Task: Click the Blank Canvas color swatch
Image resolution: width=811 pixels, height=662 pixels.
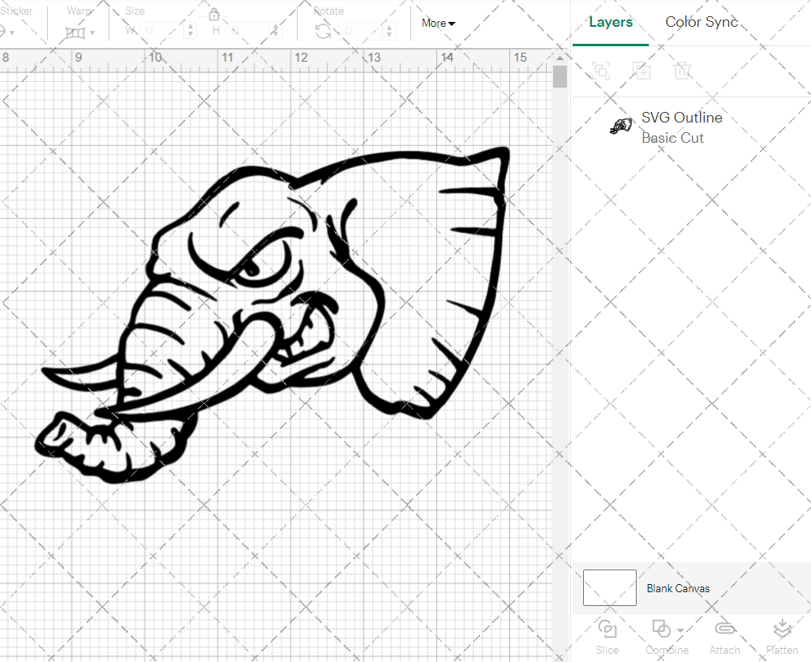Action: [x=610, y=587]
